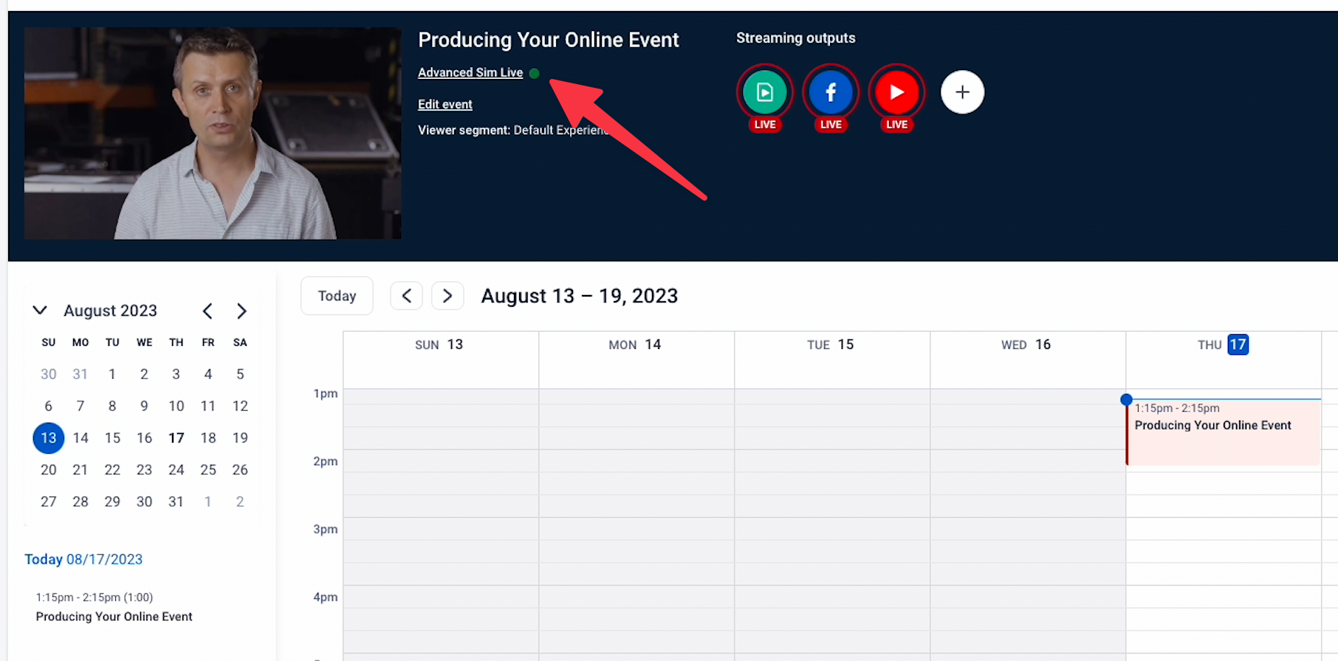This screenshot has height=661, width=1338.
Task: Show previous month in mini calendar
Action: (207, 311)
